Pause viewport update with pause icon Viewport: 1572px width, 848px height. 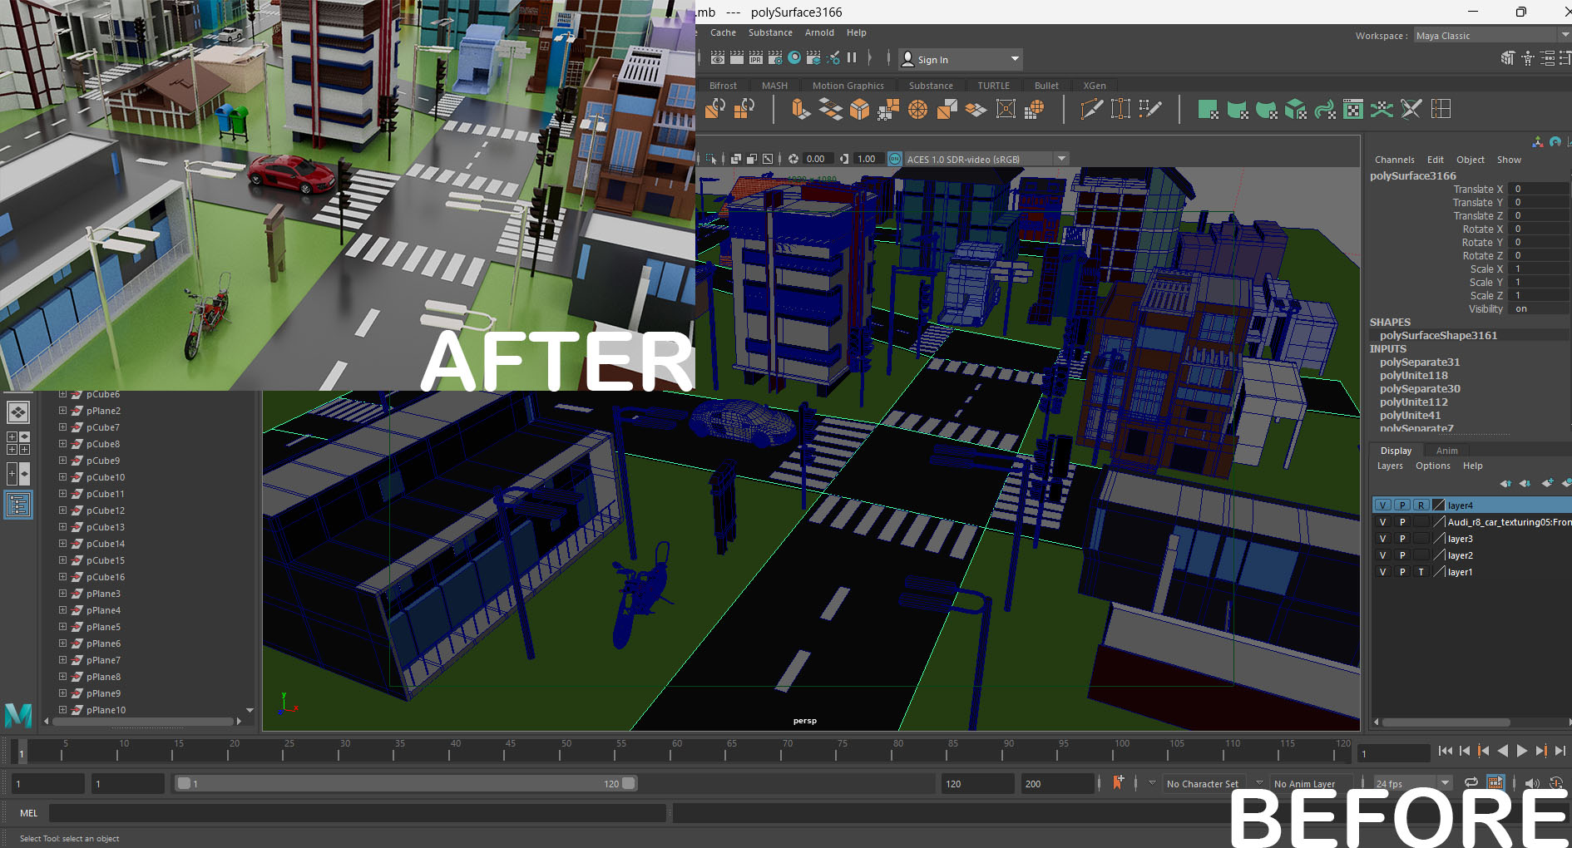[x=852, y=58]
